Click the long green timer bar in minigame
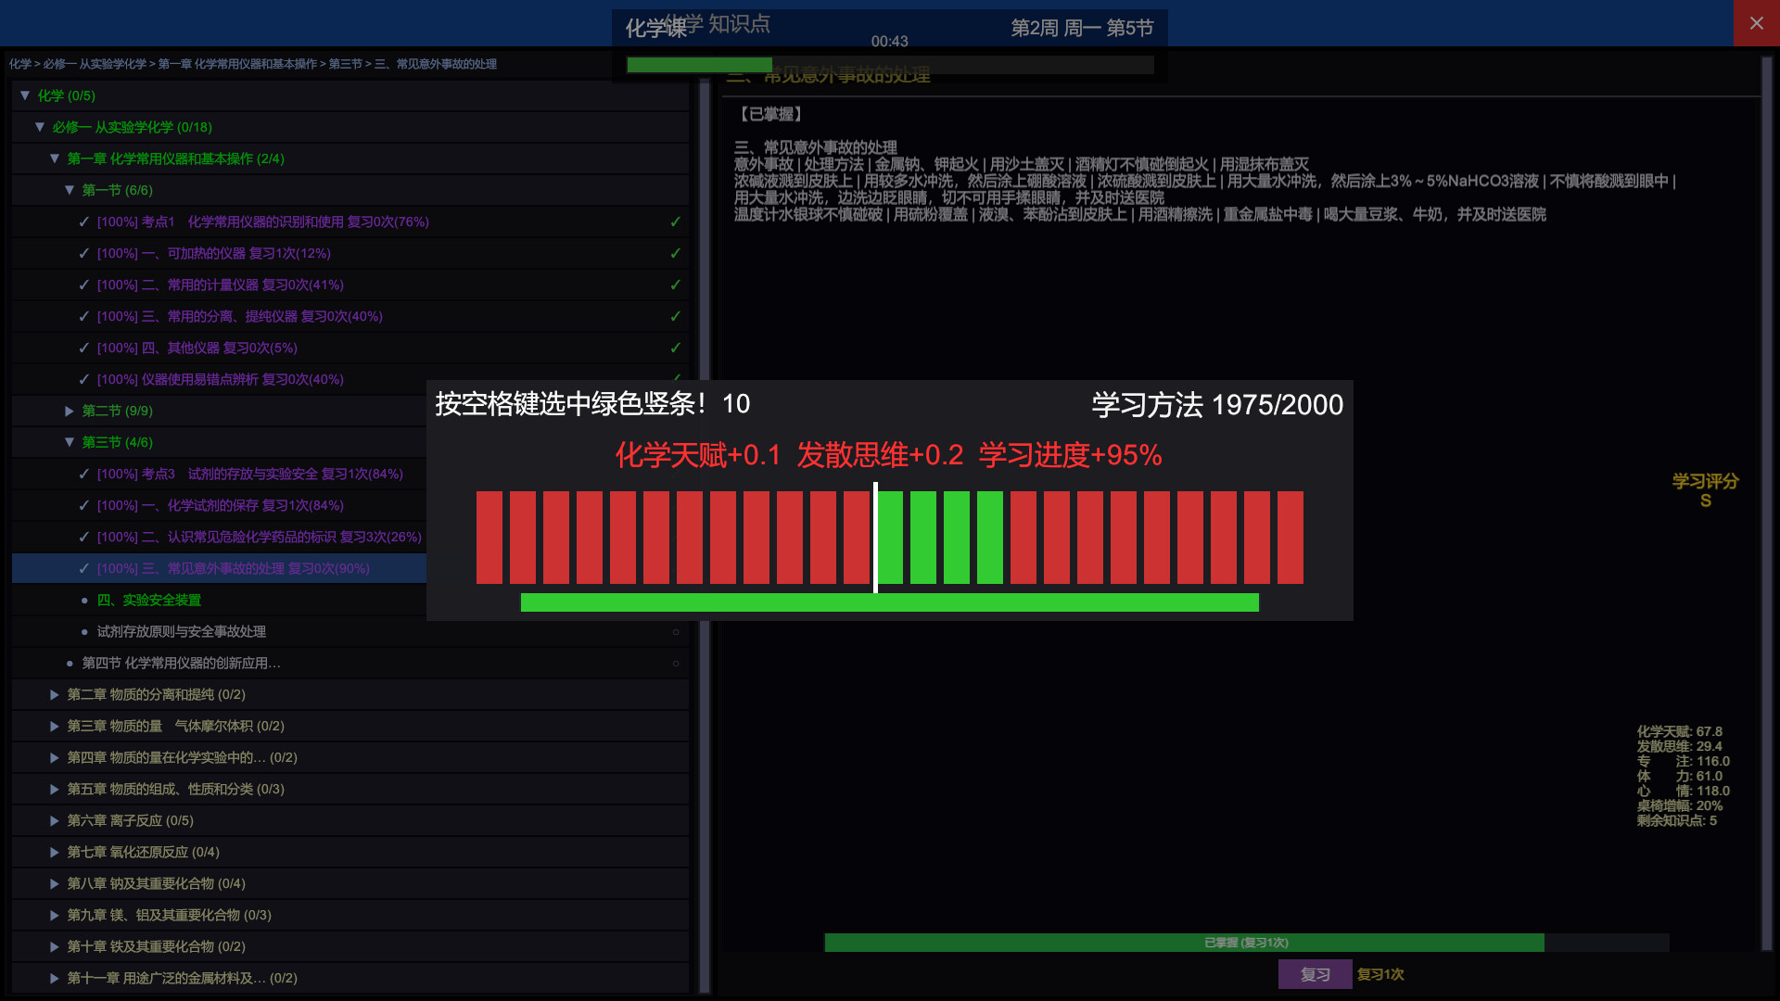This screenshot has width=1780, height=1001. (890, 602)
